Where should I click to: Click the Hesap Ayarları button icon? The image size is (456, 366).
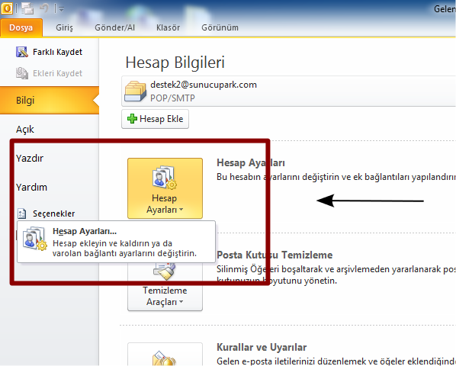(x=164, y=178)
